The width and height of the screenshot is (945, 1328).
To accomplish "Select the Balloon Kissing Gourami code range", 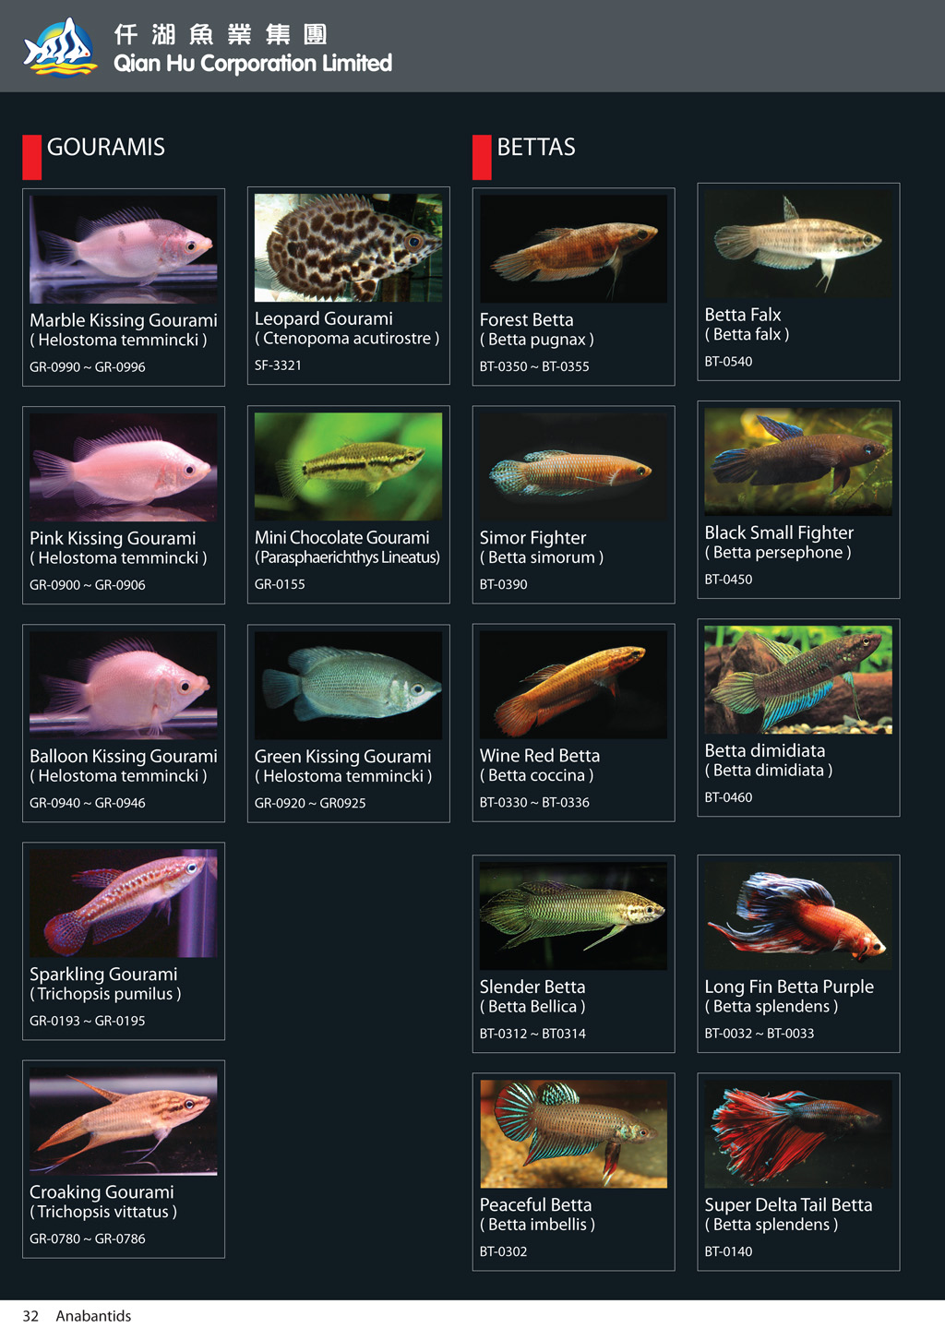I will click(x=88, y=803).
